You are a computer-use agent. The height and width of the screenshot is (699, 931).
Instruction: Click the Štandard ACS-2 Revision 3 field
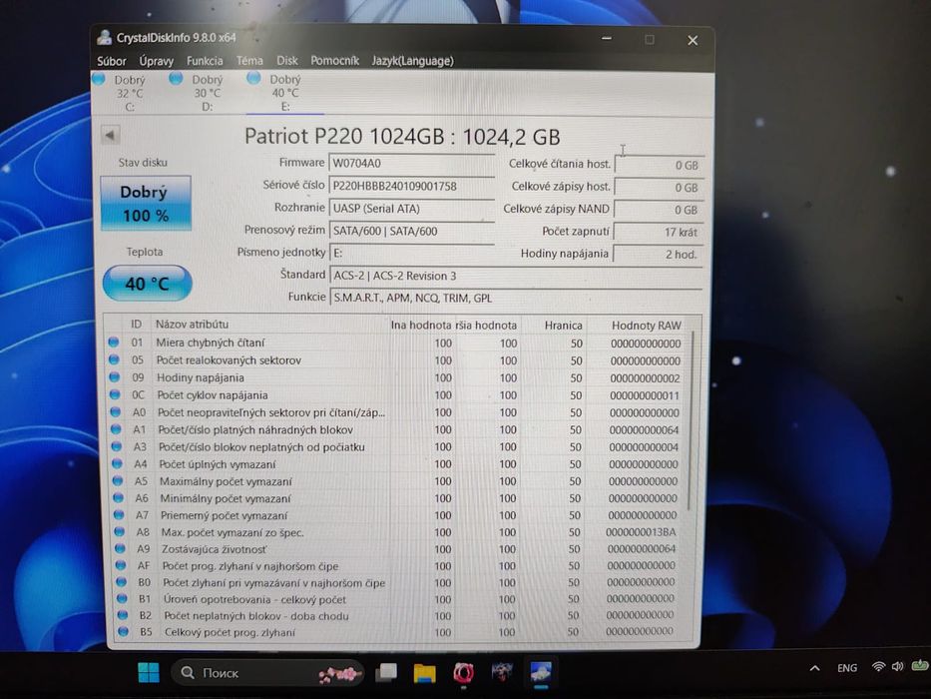516,276
